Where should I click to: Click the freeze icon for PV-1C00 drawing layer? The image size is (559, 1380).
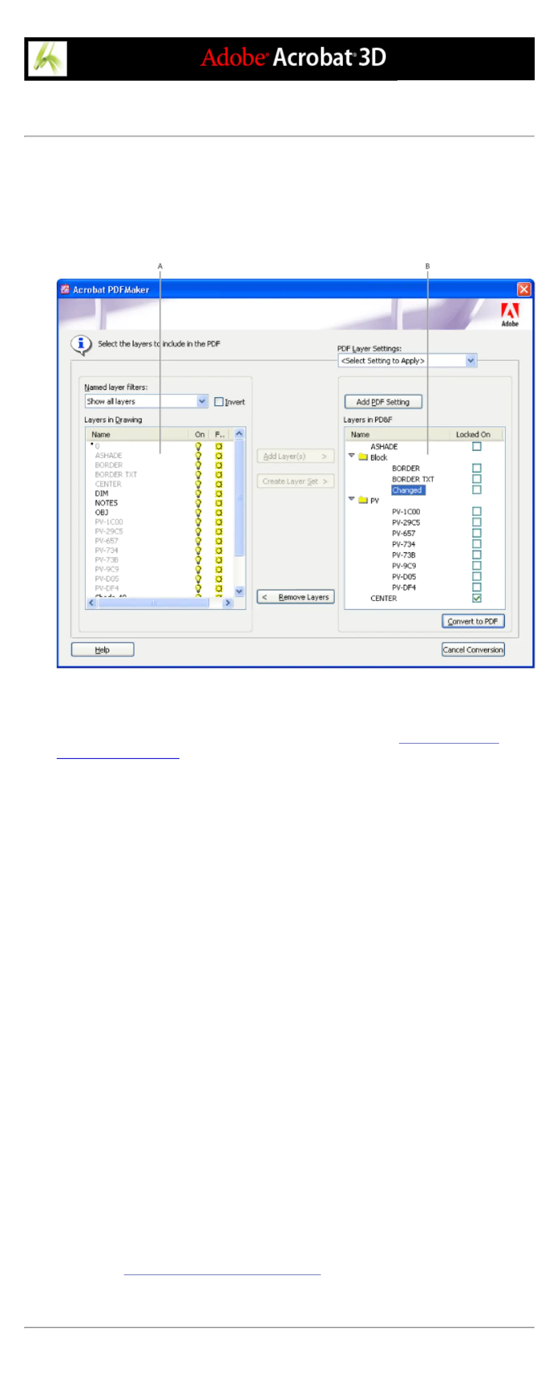tap(218, 522)
